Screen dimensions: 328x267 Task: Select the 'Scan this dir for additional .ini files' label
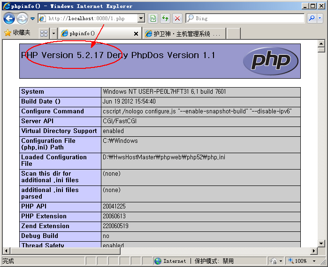(x=50, y=177)
